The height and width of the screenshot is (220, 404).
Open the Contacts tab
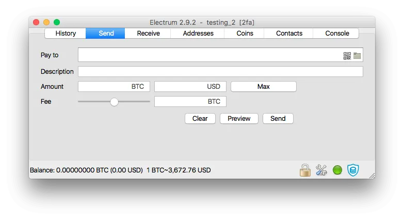coord(289,33)
